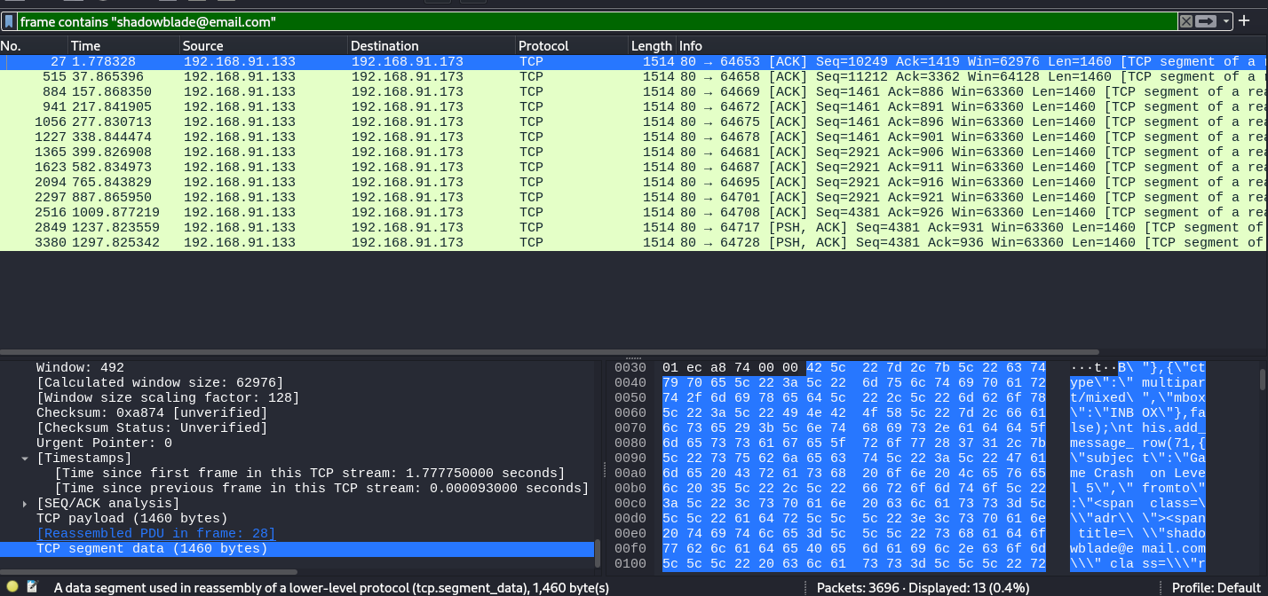Image resolution: width=1268 pixels, height=596 pixels.
Task: Add a filter button with plus icon
Action: click(1244, 21)
